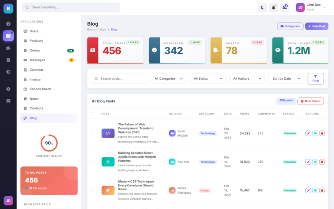Toggle dark mode with the moon icon
Image resolution: width=334 pixels, height=209 pixels.
point(262,7)
